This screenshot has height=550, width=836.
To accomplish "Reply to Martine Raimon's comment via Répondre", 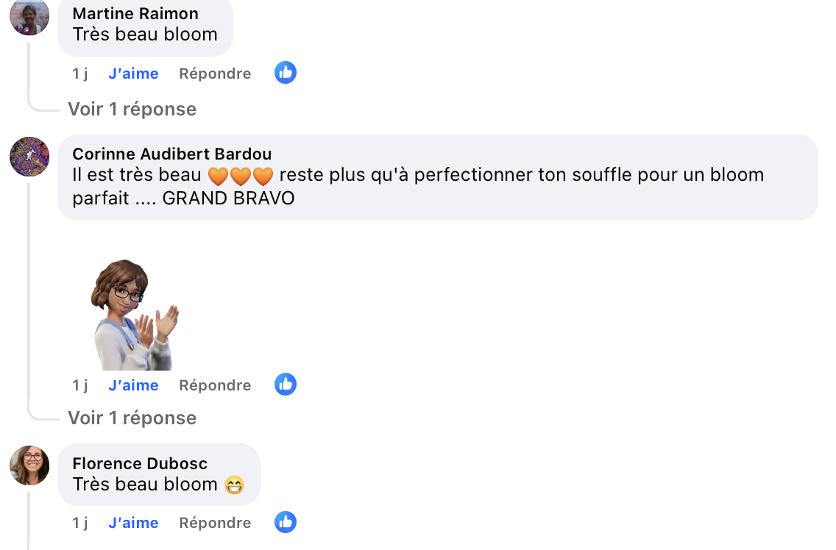I will [215, 74].
